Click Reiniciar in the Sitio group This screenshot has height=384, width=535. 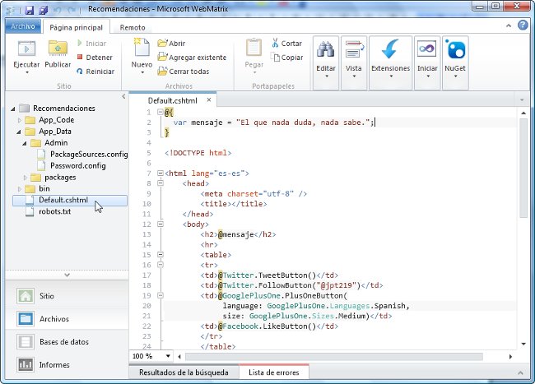[94, 72]
